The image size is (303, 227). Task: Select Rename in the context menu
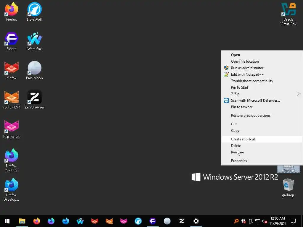click(x=262, y=152)
